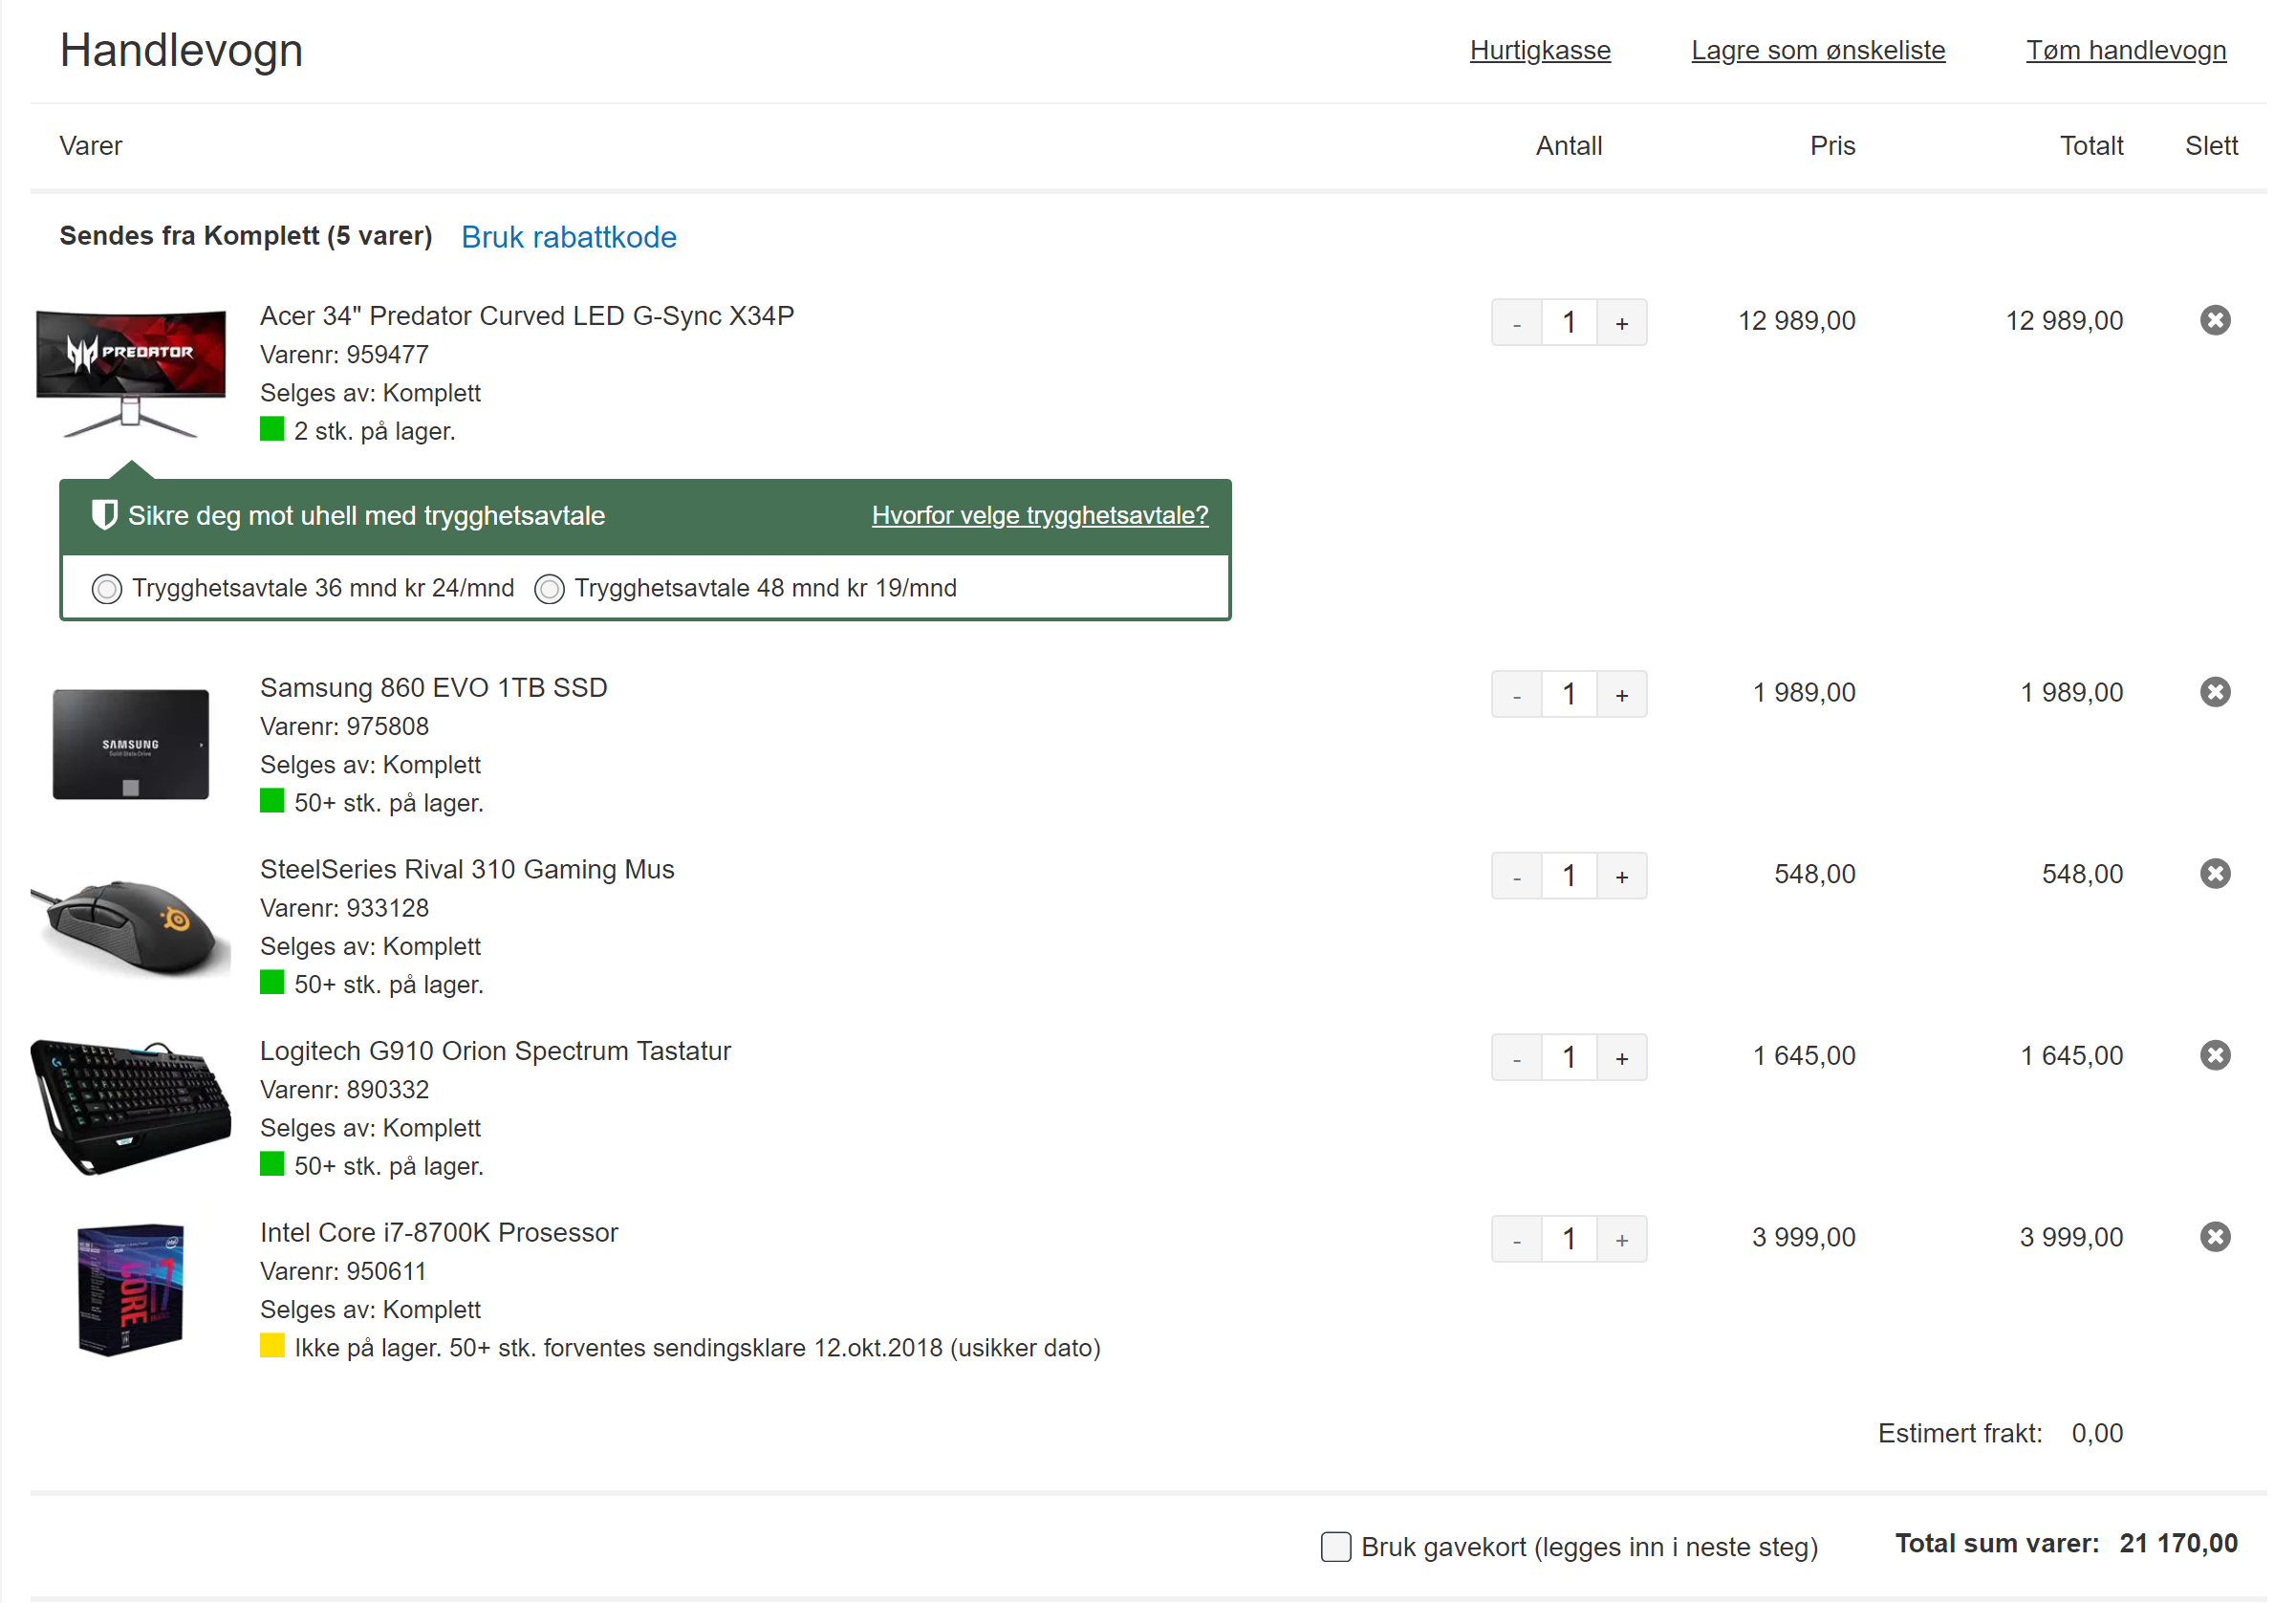This screenshot has width=2296, height=1603.
Task: Click the shield icon in trygghetsavtale banner
Action: point(104,515)
